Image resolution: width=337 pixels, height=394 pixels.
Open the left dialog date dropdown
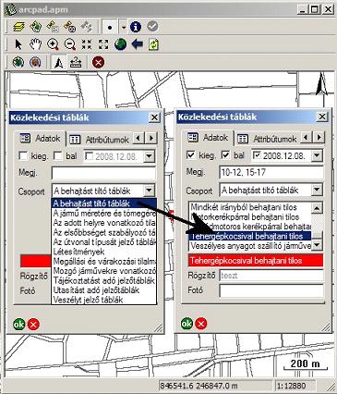(150, 156)
